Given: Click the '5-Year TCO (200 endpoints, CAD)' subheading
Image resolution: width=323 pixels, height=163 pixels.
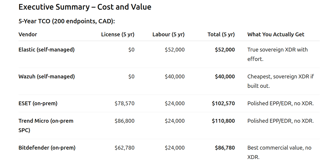Looking at the screenshot, I should point(67,21).
